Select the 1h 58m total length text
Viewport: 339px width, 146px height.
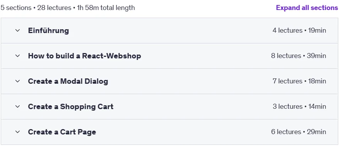coord(106,8)
